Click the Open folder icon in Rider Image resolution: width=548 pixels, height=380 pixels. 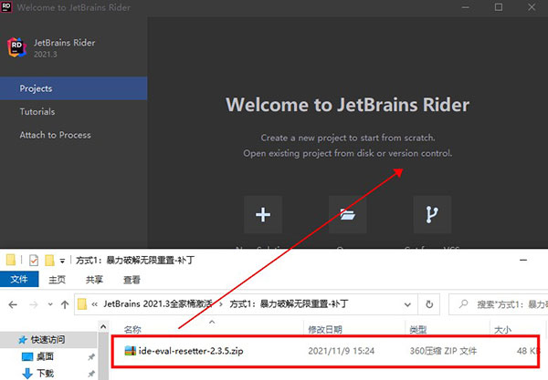click(x=347, y=214)
